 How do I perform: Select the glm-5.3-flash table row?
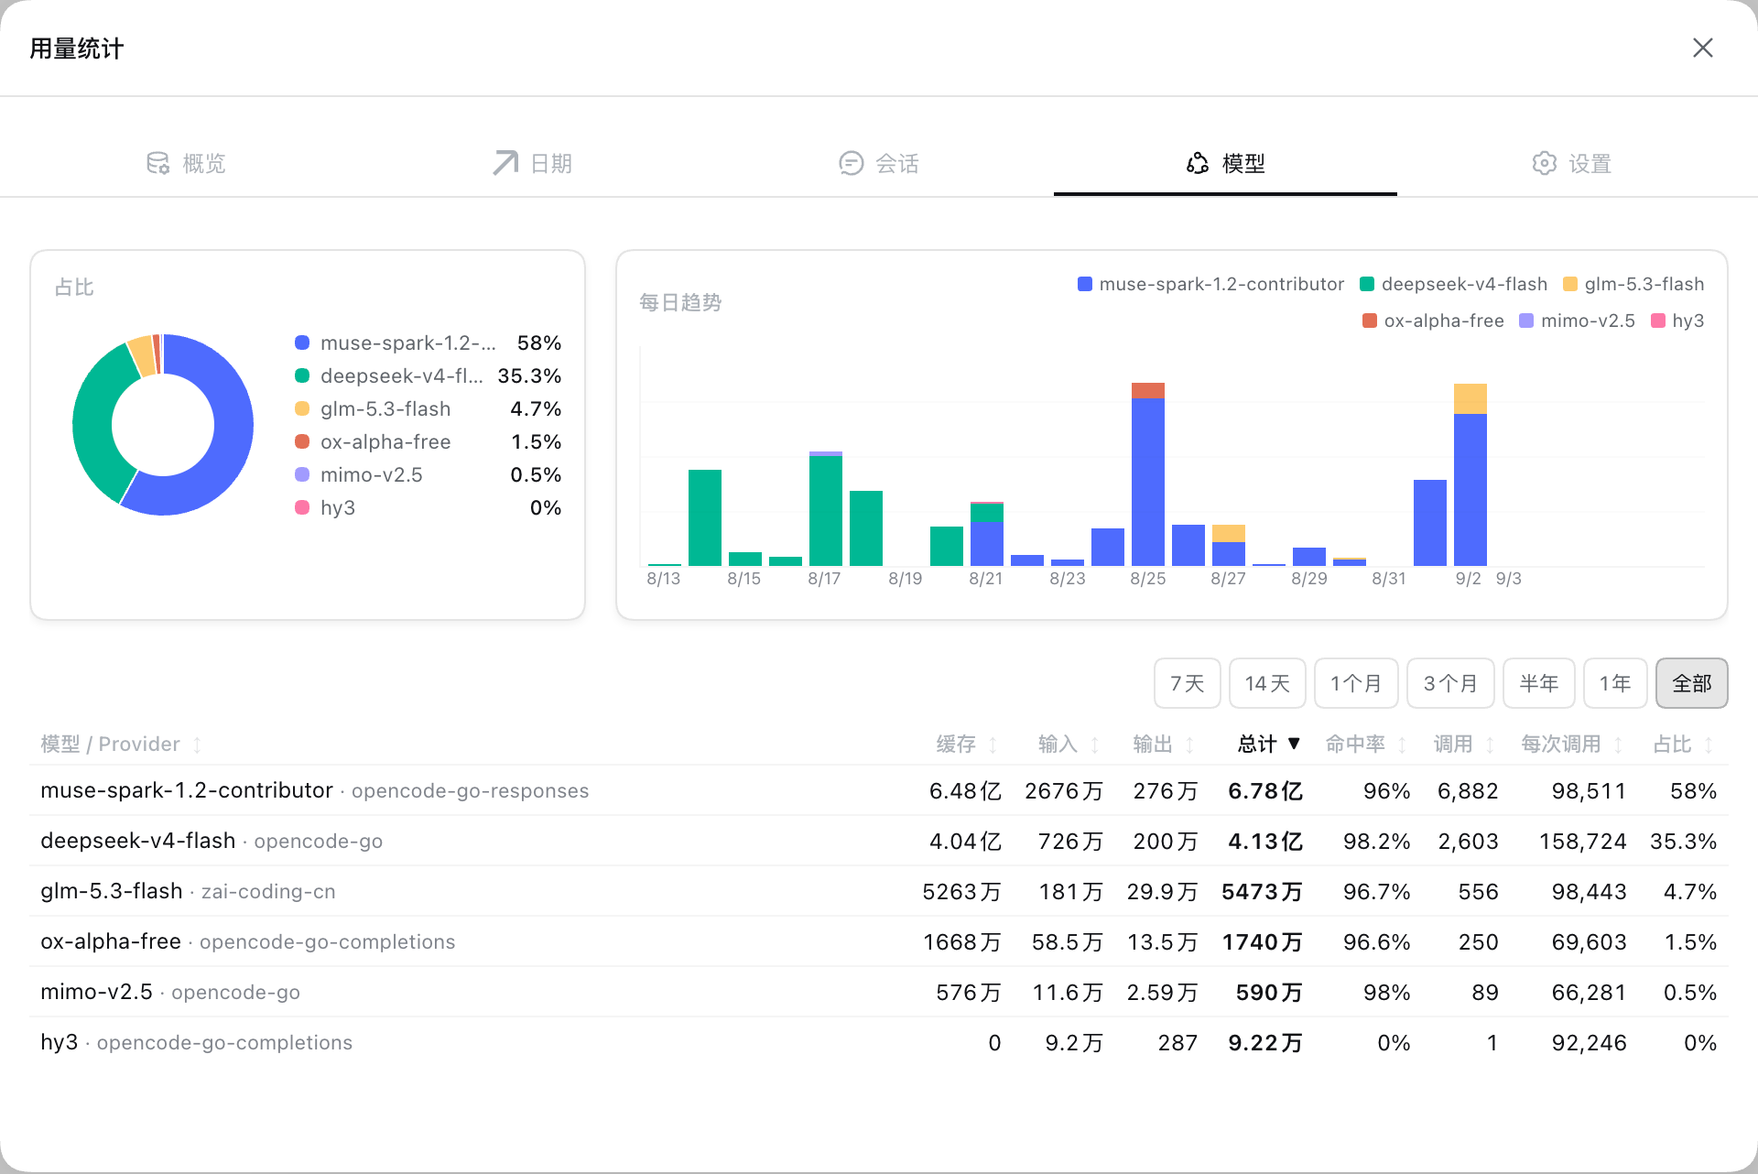[x=879, y=891]
